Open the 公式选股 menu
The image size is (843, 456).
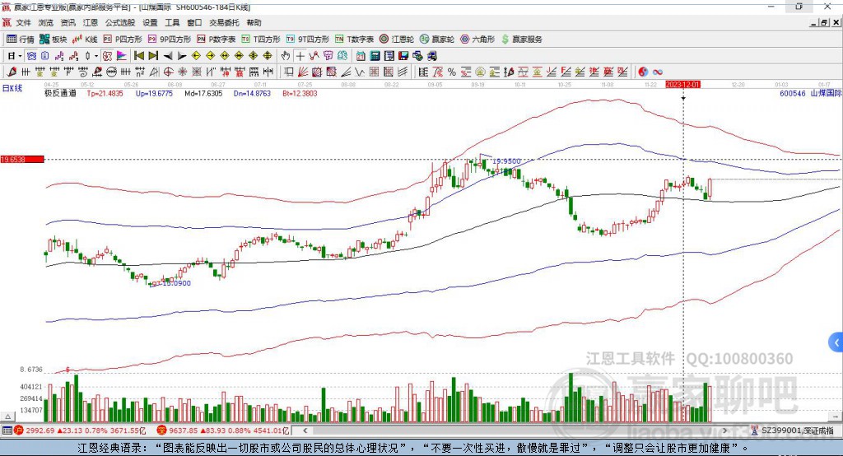120,22
